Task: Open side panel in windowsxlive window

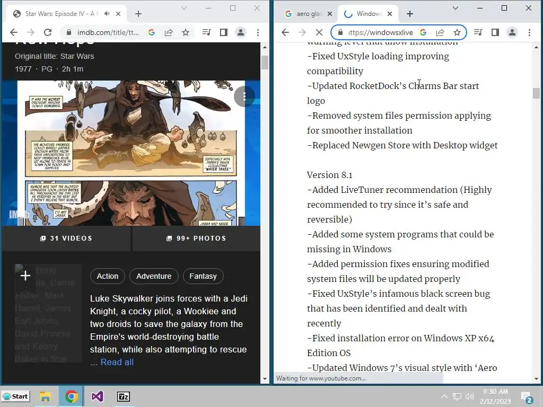Action: click(x=495, y=32)
